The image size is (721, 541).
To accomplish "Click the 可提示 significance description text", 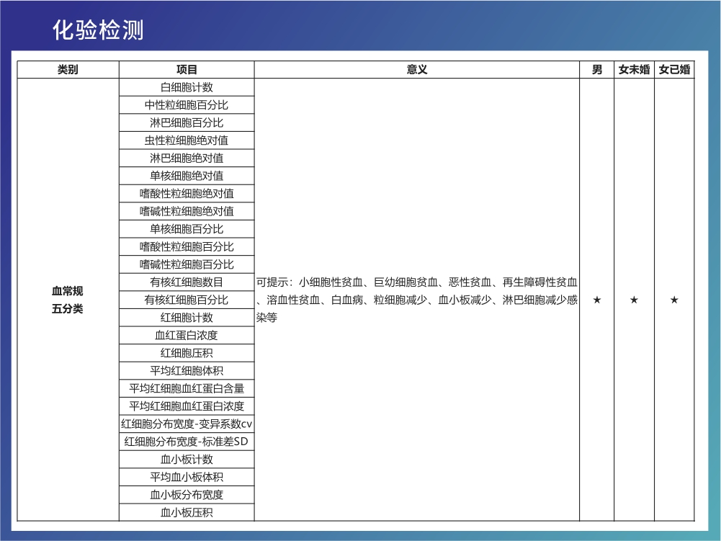I will pos(416,300).
